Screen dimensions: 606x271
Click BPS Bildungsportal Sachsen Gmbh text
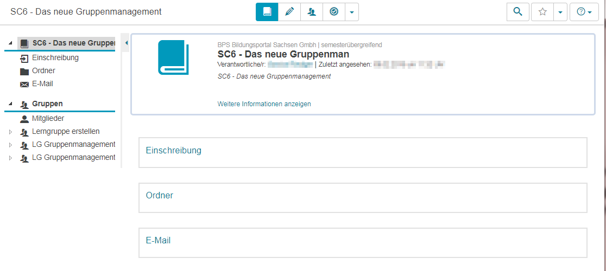[266, 45]
